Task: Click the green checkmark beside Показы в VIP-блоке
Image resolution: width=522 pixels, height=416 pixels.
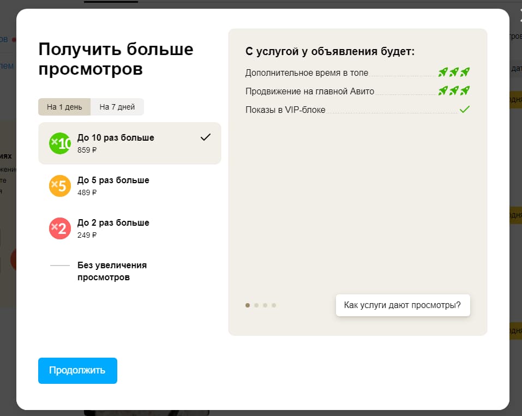Action: [x=464, y=108]
